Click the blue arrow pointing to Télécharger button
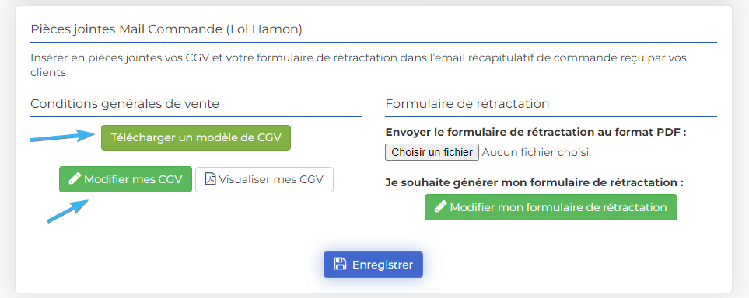 62,135
